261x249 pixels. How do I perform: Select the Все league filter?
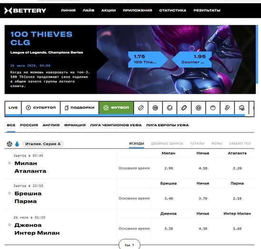(x=11, y=125)
